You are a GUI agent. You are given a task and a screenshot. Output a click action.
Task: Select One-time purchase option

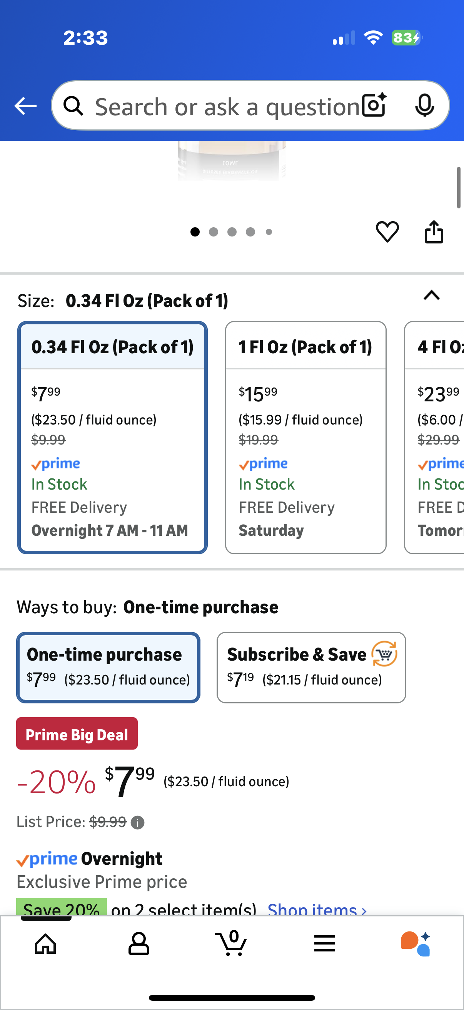[x=108, y=667]
